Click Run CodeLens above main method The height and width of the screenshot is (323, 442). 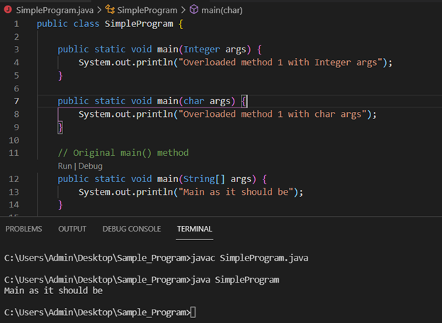65,166
